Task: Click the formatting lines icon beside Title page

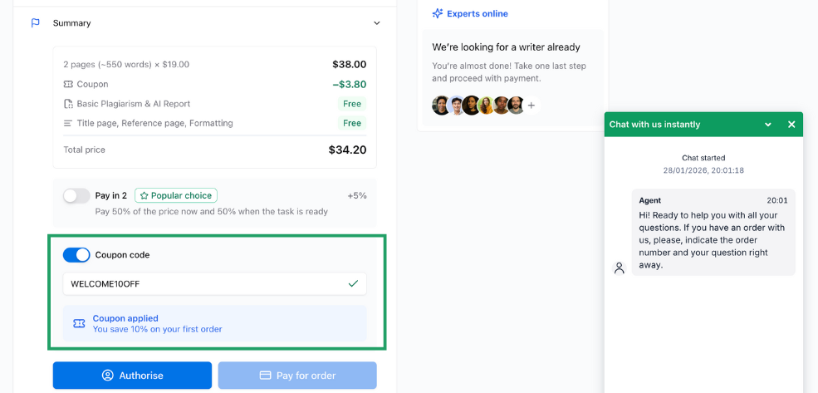Action: [68, 123]
